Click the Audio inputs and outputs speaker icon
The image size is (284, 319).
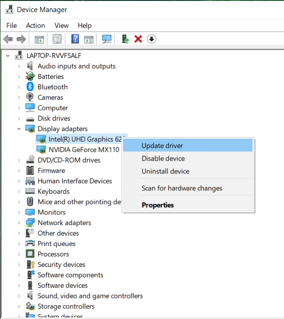coord(30,66)
